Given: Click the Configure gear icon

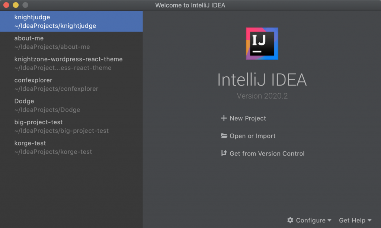Looking at the screenshot, I should (290, 220).
